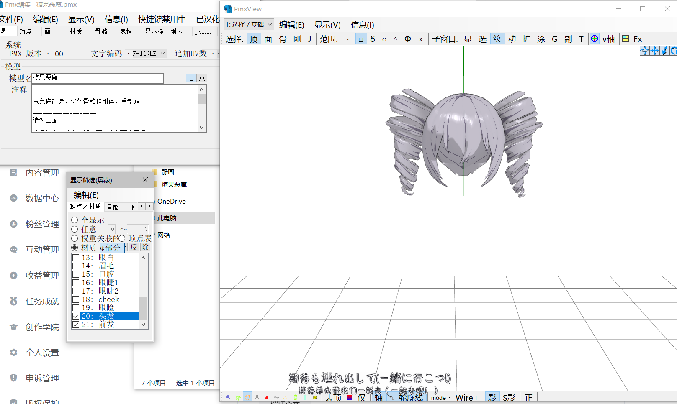The width and height of the screenshot is (677, 404).
Task: Click the filter tabs right scroll arrow
Action: coord(150,206)
